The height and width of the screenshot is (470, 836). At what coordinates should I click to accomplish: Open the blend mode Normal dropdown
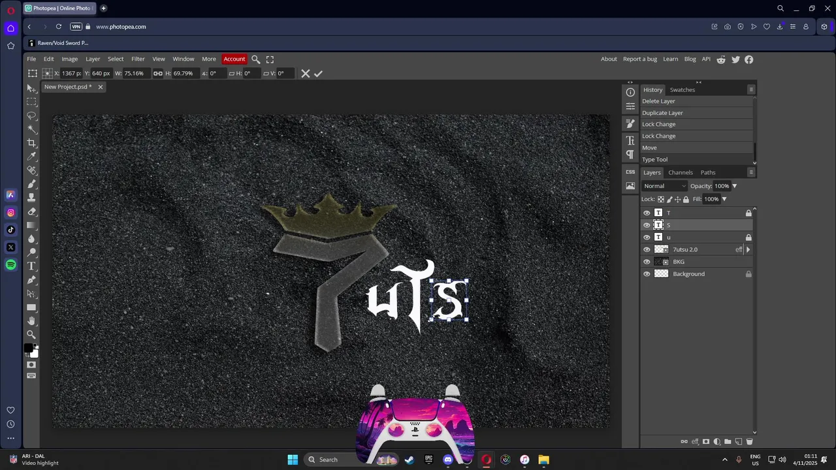pos(664,186)
